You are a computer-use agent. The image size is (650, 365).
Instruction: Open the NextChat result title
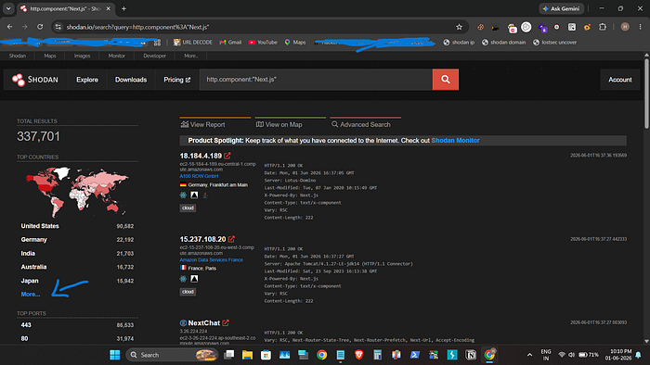pyautogui.click(x=204, y=322)
